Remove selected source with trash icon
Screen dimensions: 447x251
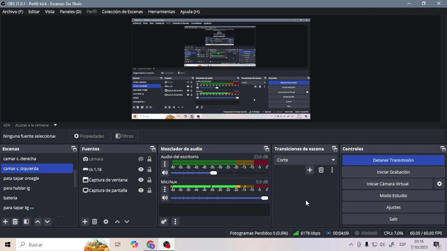(95, 222)
